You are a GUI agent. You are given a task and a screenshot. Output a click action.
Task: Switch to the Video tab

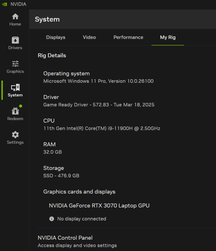click(x=89, y=37)
